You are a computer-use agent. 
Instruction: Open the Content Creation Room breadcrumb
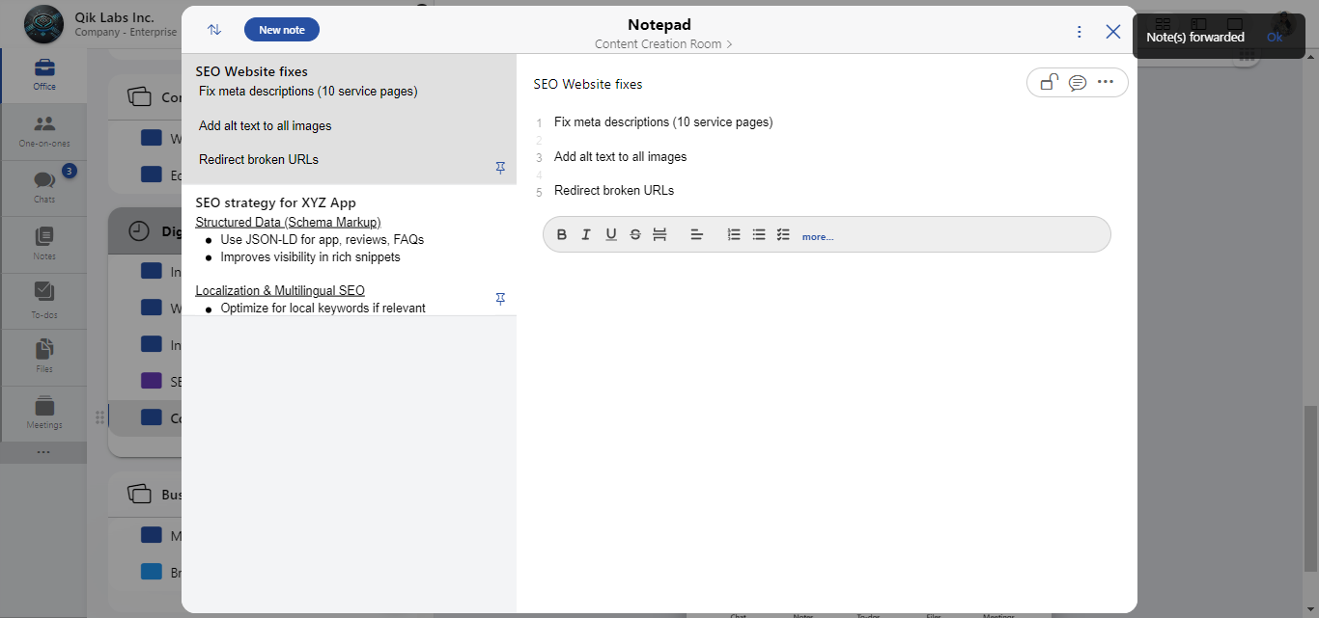pyautogui.click(x=663, y=44)
